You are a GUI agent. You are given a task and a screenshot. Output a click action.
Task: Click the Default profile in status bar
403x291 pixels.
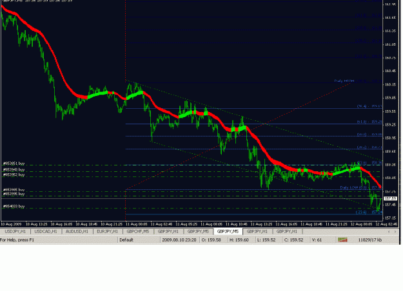126,240
